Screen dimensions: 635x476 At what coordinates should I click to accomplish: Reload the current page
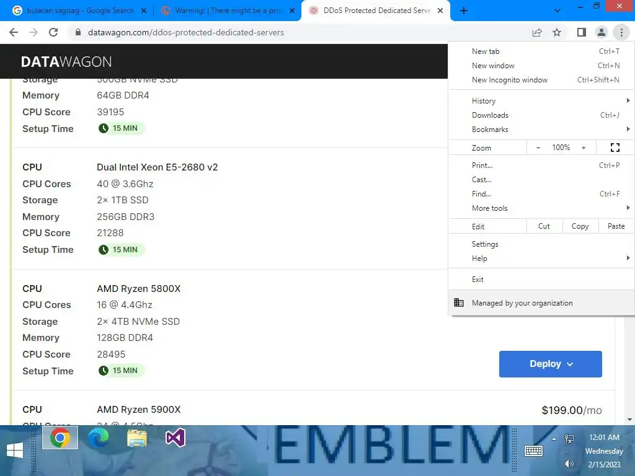53,32
